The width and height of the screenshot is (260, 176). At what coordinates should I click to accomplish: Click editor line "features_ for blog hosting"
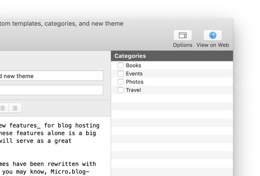coord(54,126)
